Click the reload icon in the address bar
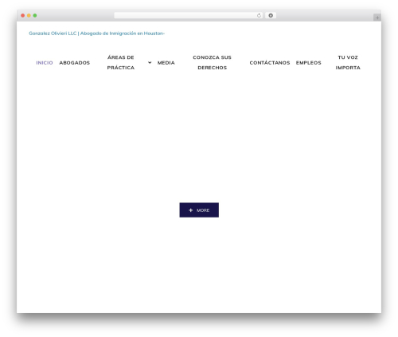This screenshot has height=337, width=398. point(259,15)
